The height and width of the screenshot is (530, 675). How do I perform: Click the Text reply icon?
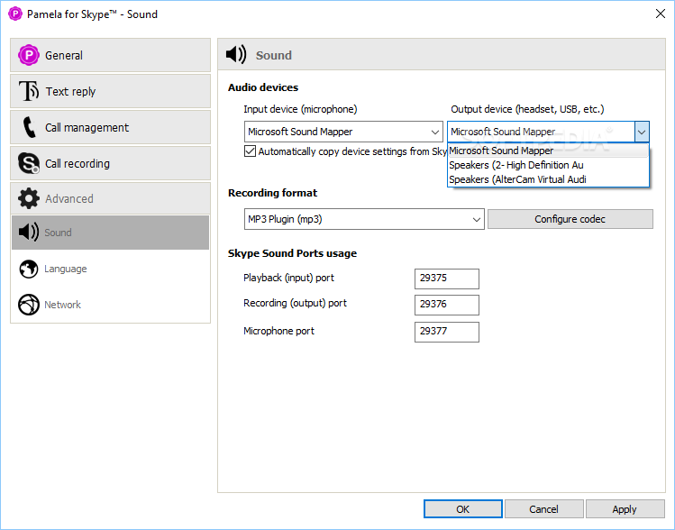click(x=29, y=91)
